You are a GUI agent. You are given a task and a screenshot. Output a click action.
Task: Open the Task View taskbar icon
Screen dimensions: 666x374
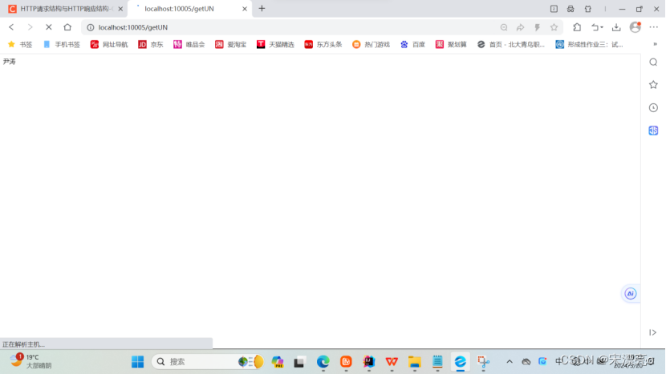[x=299, y=362]
